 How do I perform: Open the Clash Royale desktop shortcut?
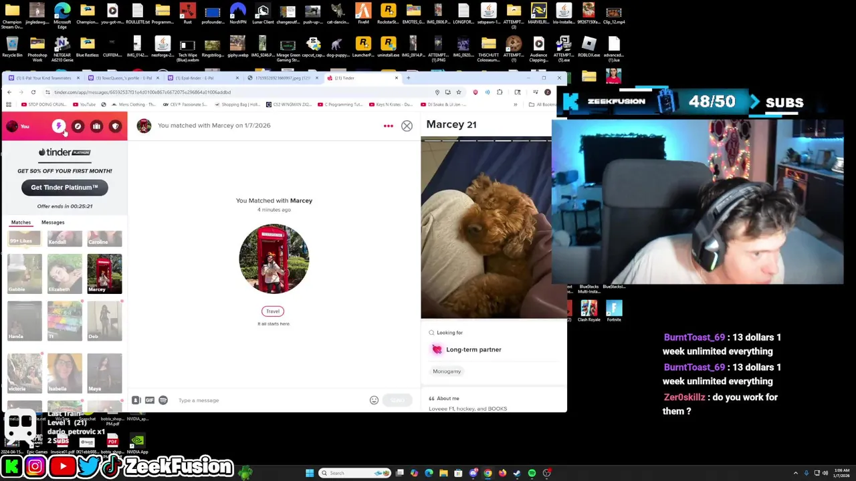click(x=588, y=311)
